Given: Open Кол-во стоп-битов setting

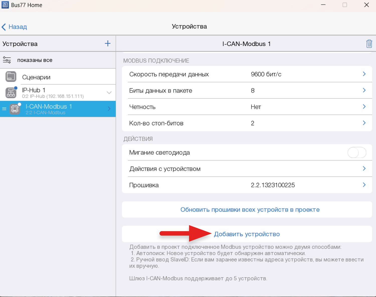Looking at the screenshot, I should click(247, 123).
